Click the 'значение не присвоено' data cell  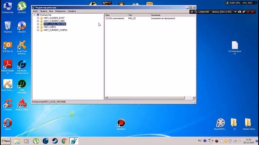point(163,19)
